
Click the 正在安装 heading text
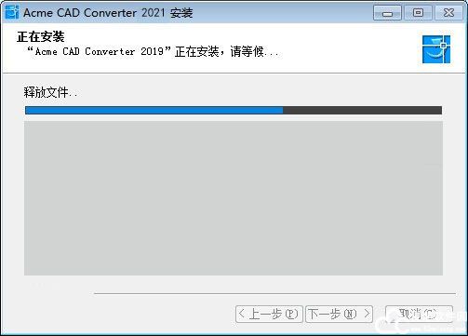point(41,37)
